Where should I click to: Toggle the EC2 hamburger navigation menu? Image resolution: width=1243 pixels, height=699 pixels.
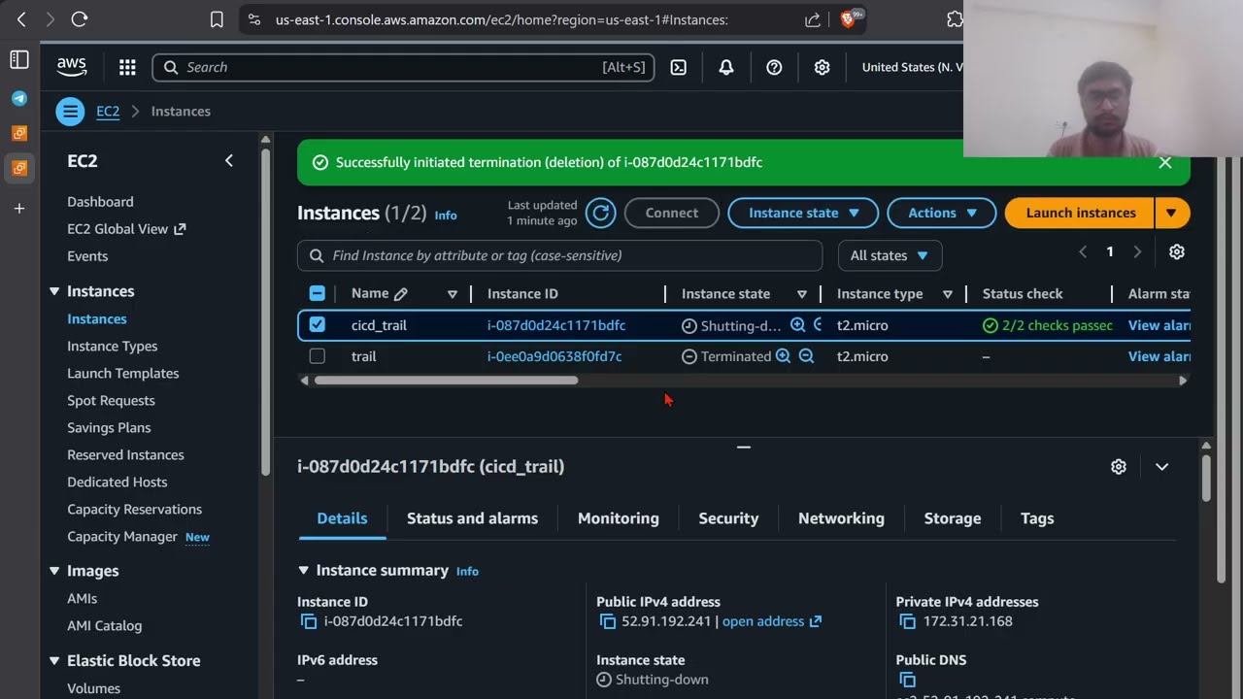70,112
